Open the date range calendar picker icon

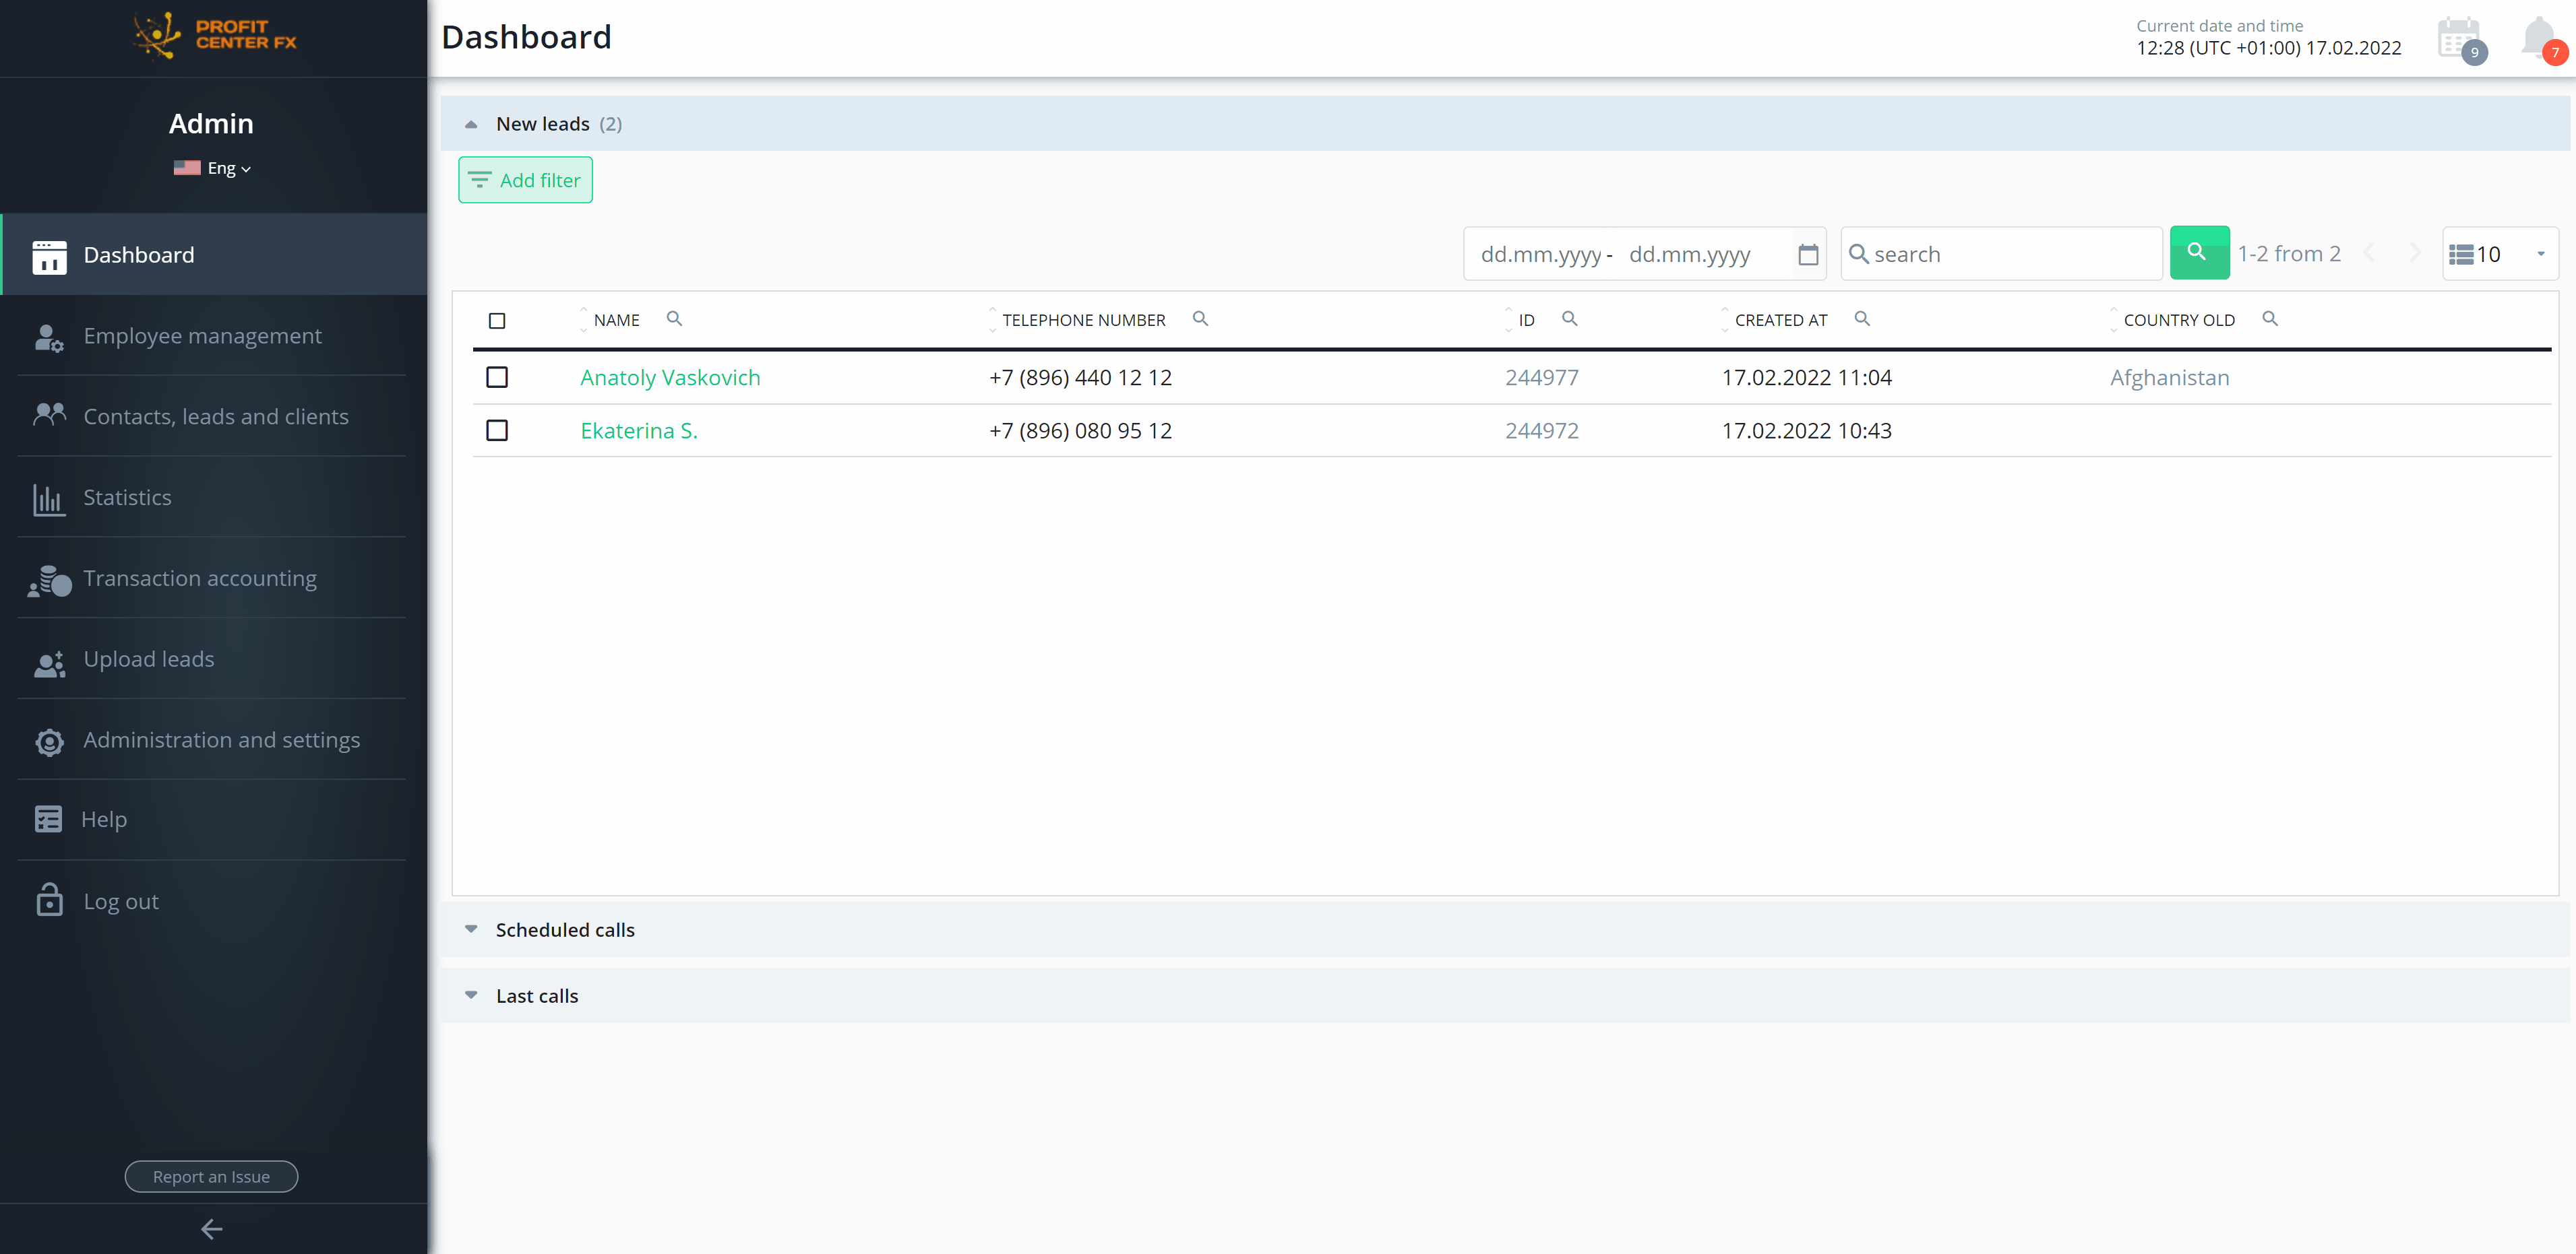click(1807, 254)
